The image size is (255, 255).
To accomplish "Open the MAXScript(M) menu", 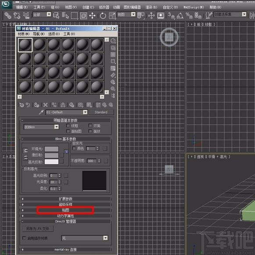I will [194, 7].
